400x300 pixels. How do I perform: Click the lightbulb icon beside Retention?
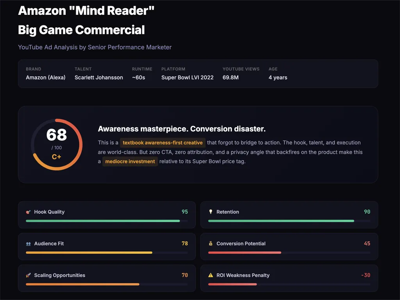pos(211,212)
